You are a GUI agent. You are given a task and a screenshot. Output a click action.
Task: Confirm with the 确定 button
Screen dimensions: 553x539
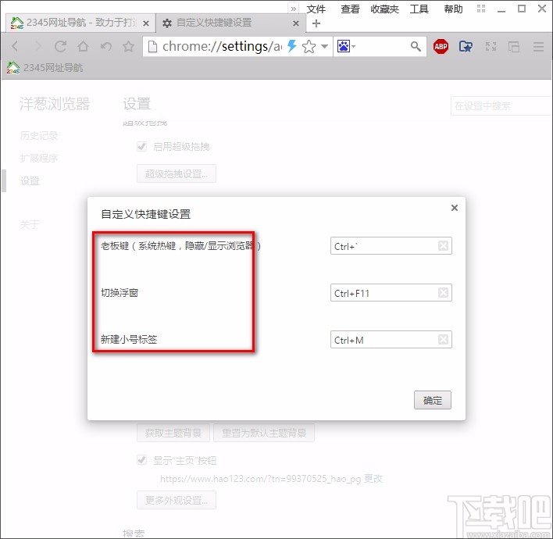433,401
